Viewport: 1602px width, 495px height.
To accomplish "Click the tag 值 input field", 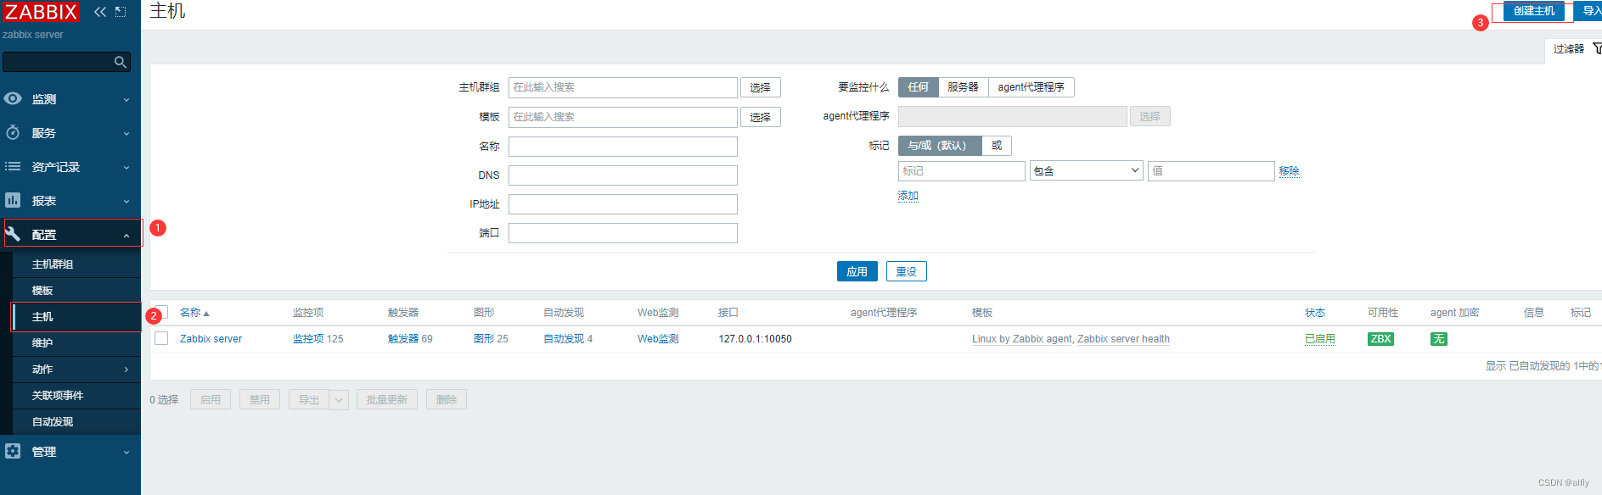I will click(1211, 171).
